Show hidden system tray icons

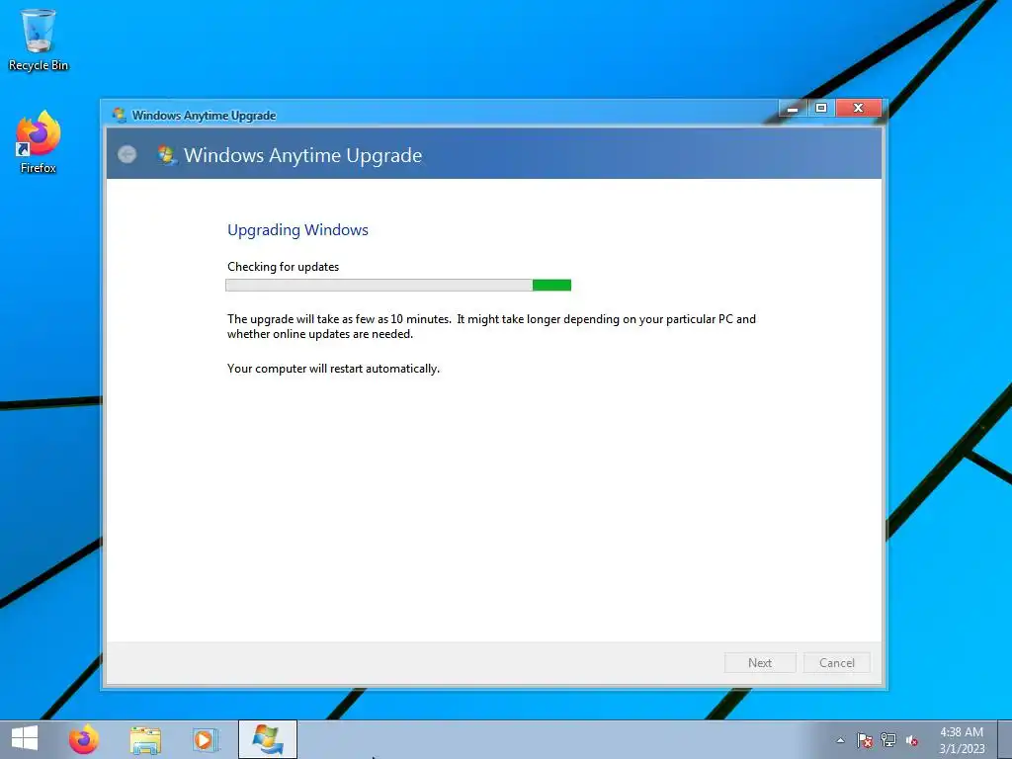[x=840, y=740]
